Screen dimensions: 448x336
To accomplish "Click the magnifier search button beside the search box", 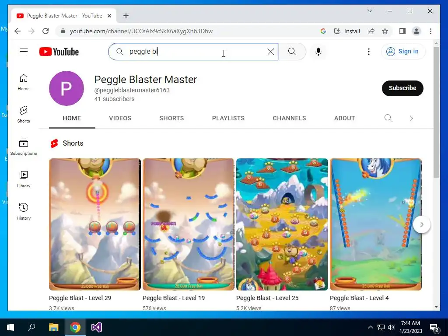I will 292,52.
